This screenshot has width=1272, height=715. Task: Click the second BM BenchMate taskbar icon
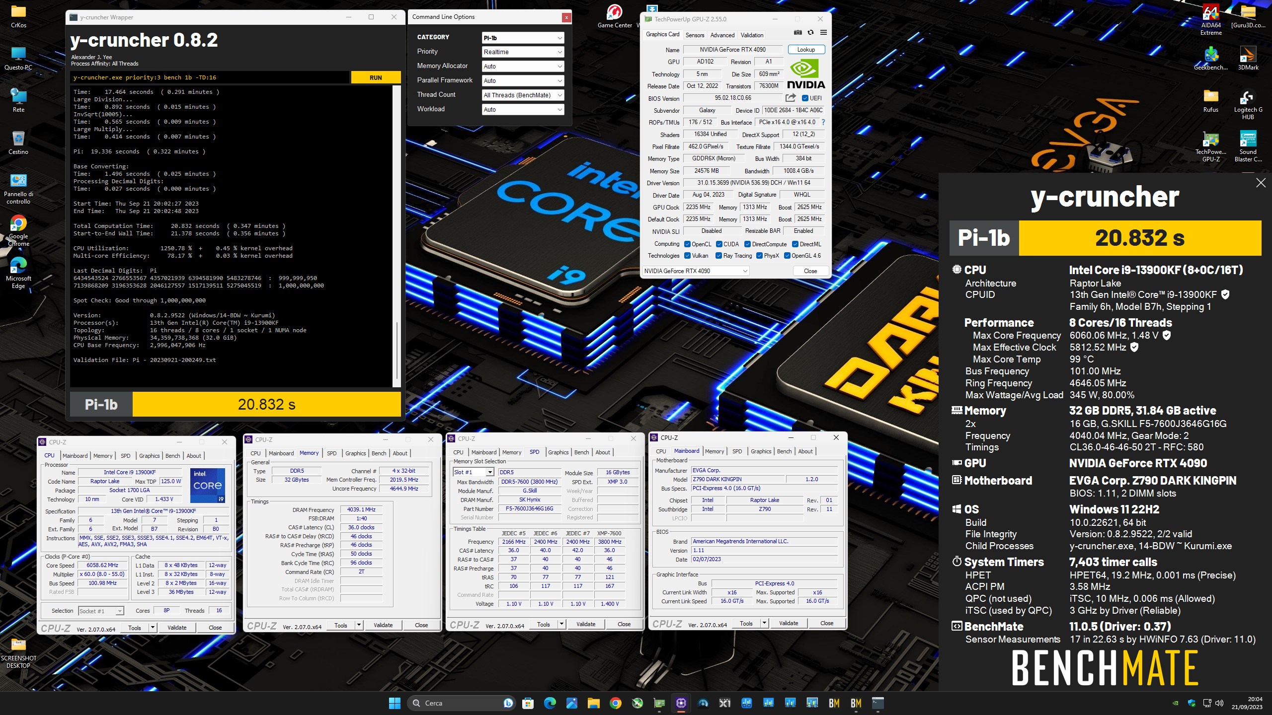(x=856, y=703)
